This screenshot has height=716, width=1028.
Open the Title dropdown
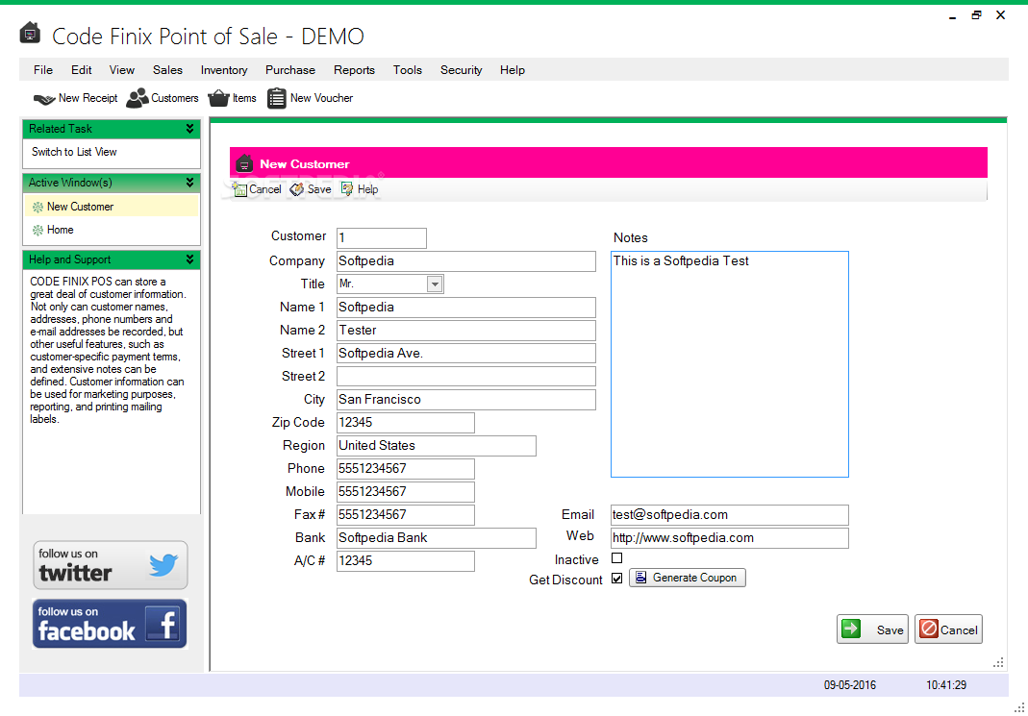click(434, 284)
